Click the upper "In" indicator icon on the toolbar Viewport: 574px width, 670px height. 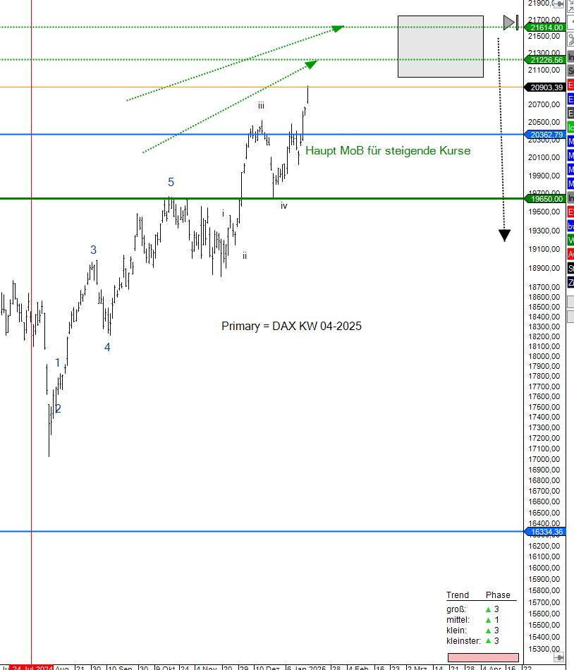[568, 56]
